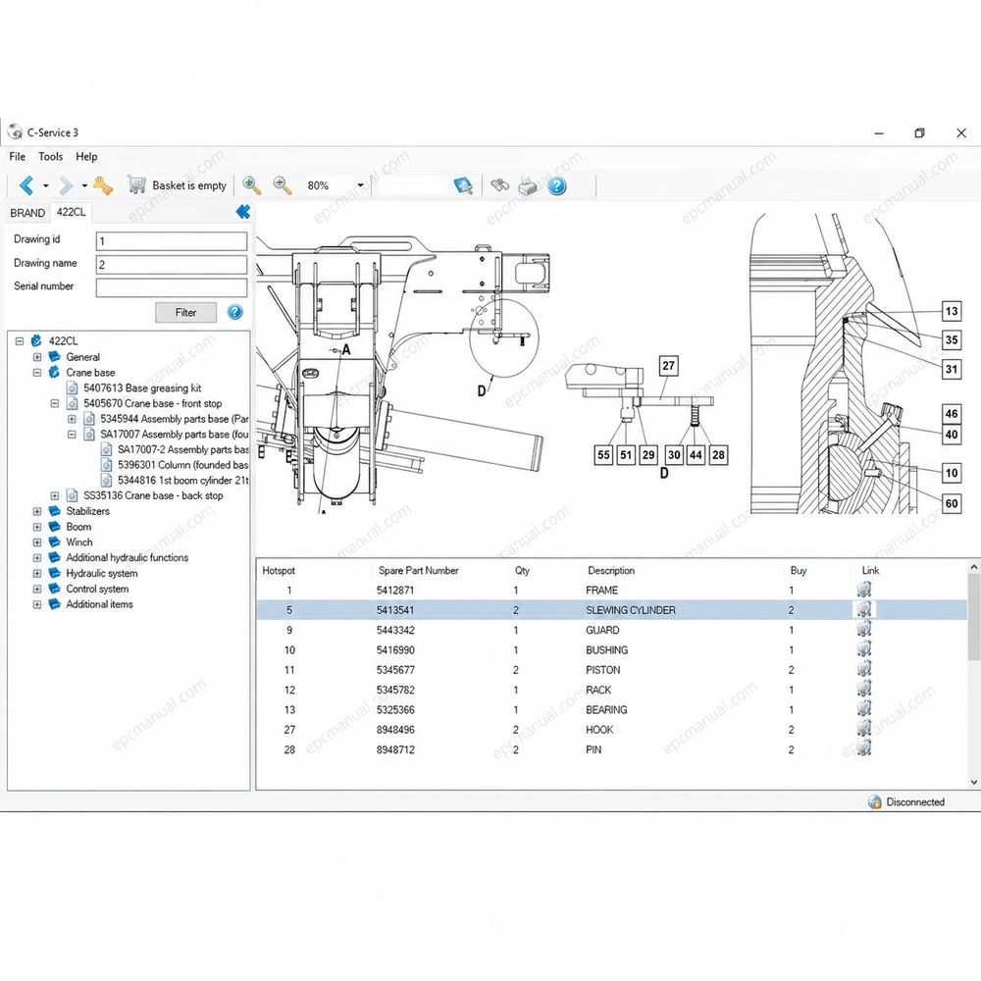Screen dimensions: 981x981
Task: Open the back arrow history dropdown
Action: [46, 185]
